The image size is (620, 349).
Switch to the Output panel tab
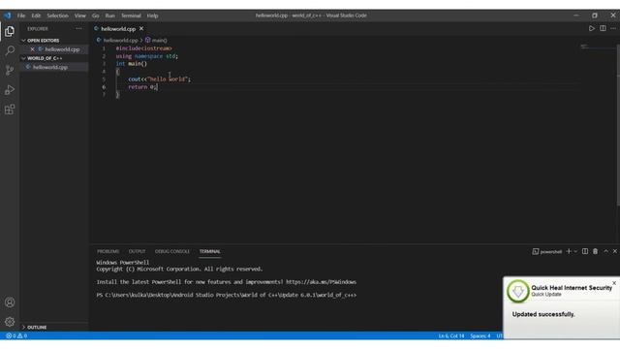[x=137, y=252]
